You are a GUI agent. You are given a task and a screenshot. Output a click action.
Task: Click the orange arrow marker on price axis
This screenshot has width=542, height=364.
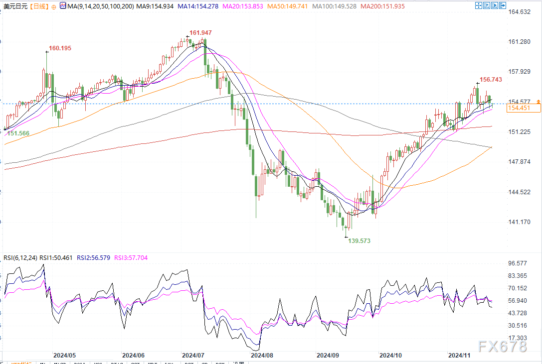539,102
